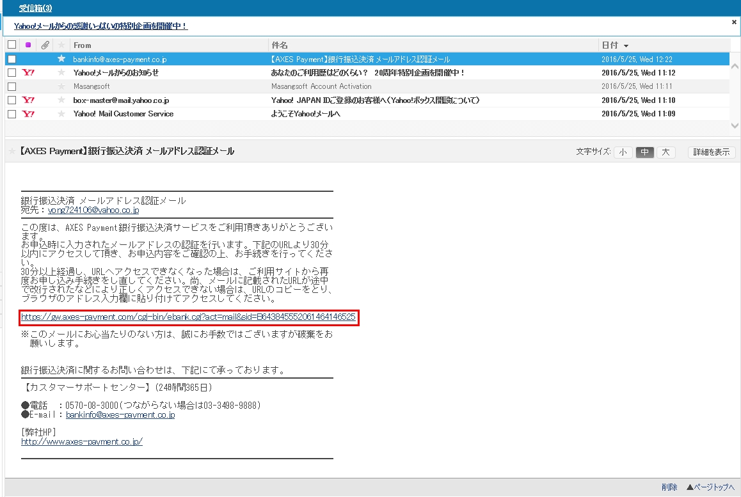
Task: Dismiss the promo banner with the X
Action: click(734, 22)
